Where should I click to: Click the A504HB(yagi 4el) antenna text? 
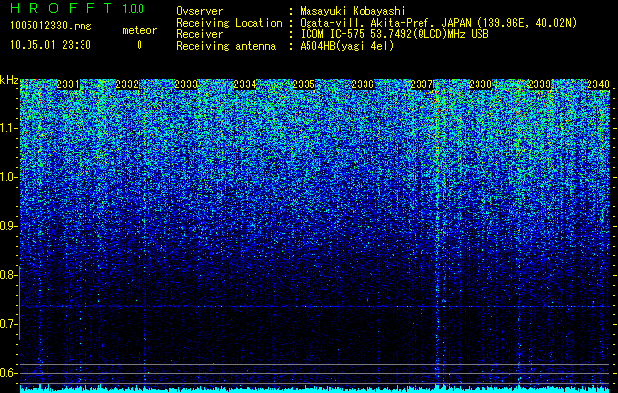point(347,46)
